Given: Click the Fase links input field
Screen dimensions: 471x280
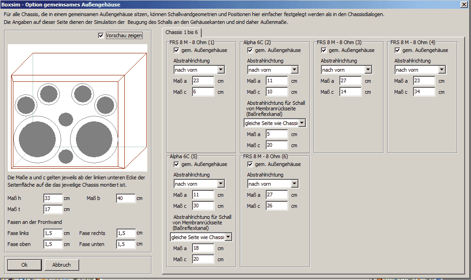Looking at the screenshot, I should click(53, 233).
